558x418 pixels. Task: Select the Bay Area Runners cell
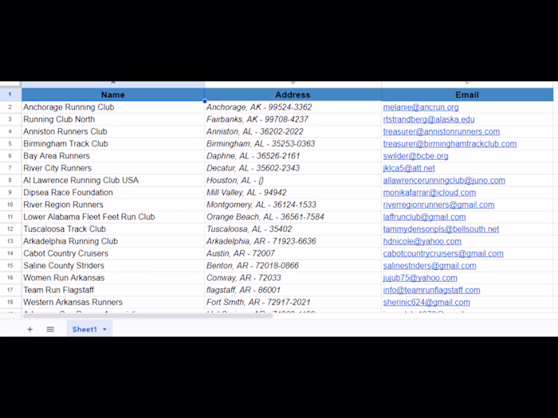click(x=113, y=156)
